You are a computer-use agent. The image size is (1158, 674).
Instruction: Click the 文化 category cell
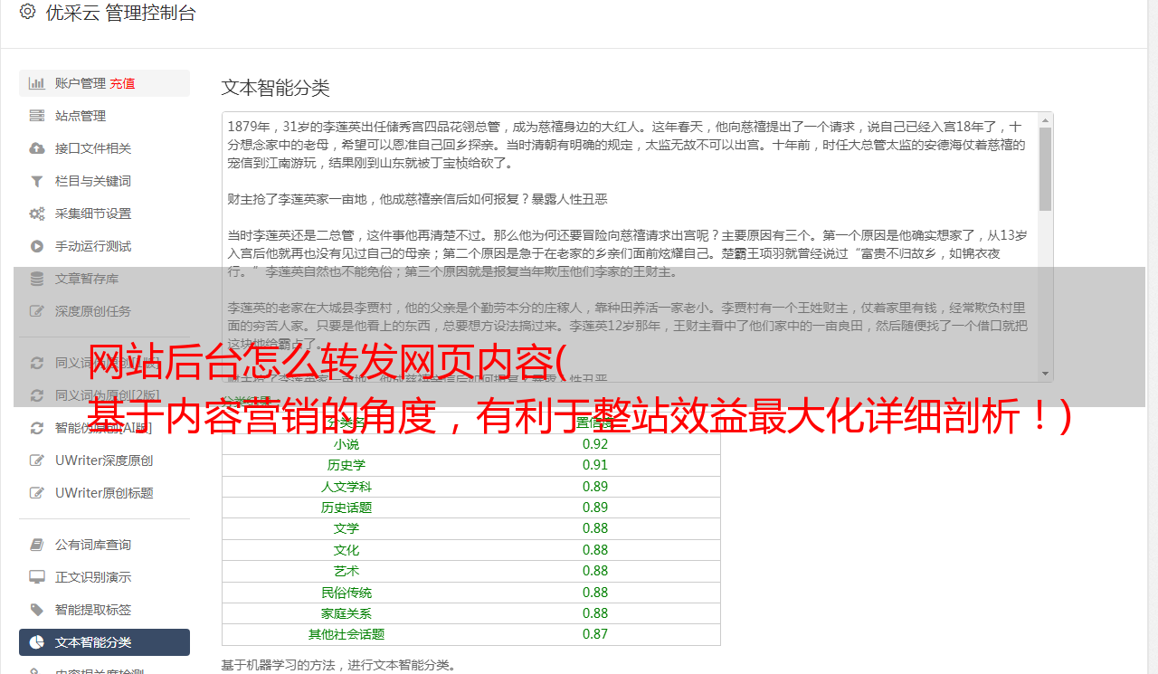click(x=346, y=550)
